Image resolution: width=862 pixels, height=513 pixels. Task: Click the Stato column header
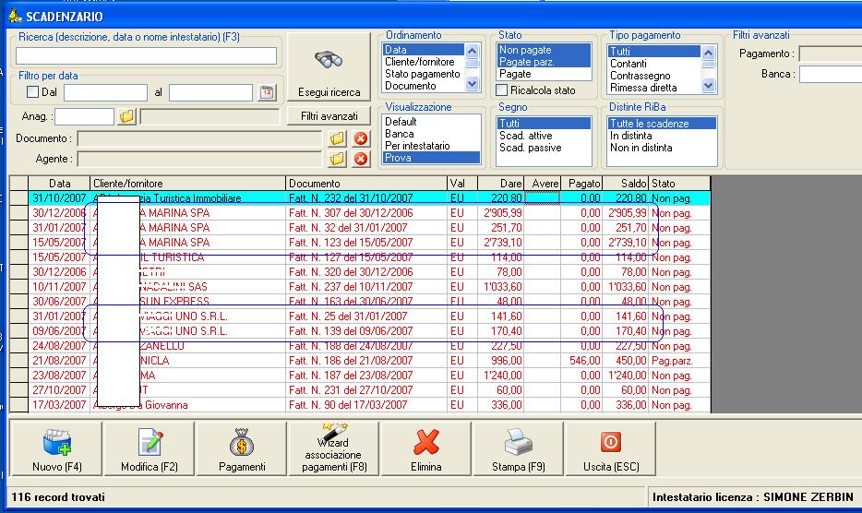tap(679, 183)
